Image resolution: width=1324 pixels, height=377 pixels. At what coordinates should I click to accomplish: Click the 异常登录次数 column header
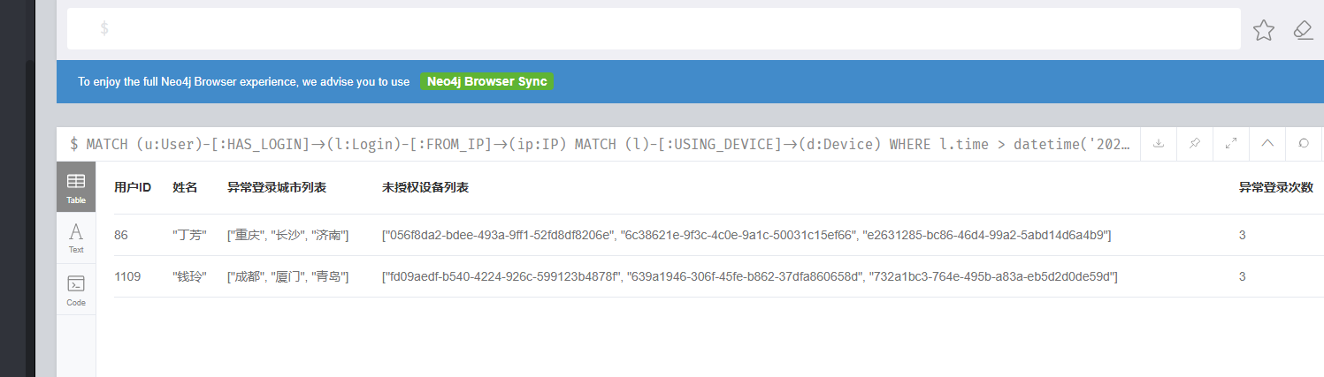click(x=1276, y=187)
